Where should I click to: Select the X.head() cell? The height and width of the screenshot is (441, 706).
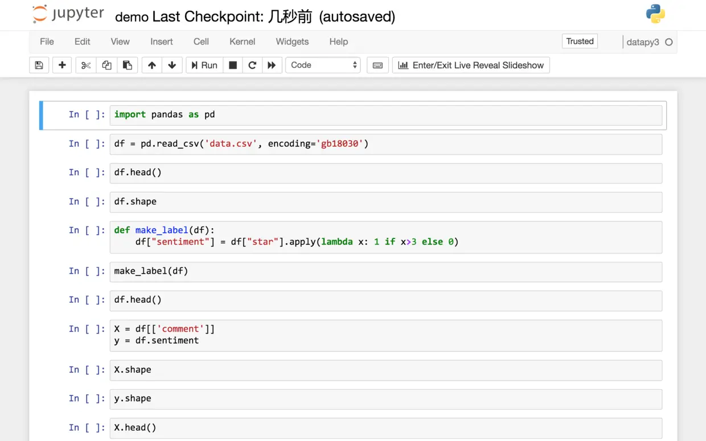385,428
